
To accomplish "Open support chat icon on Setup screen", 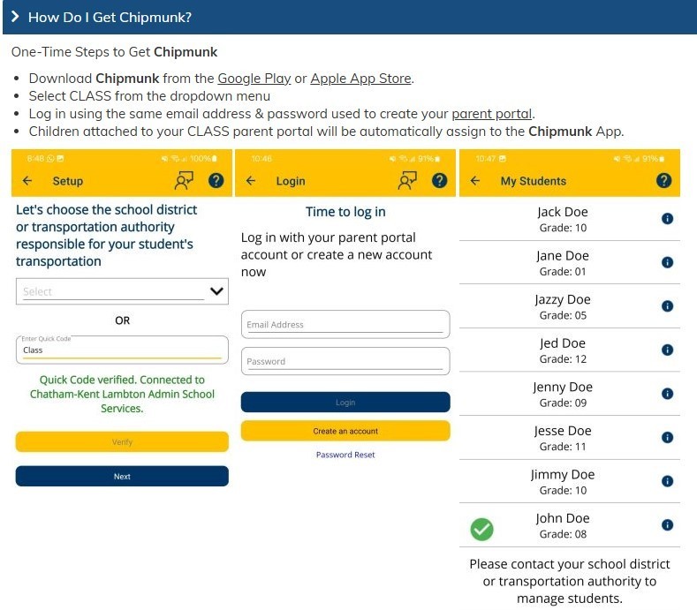I will point(184,180).
